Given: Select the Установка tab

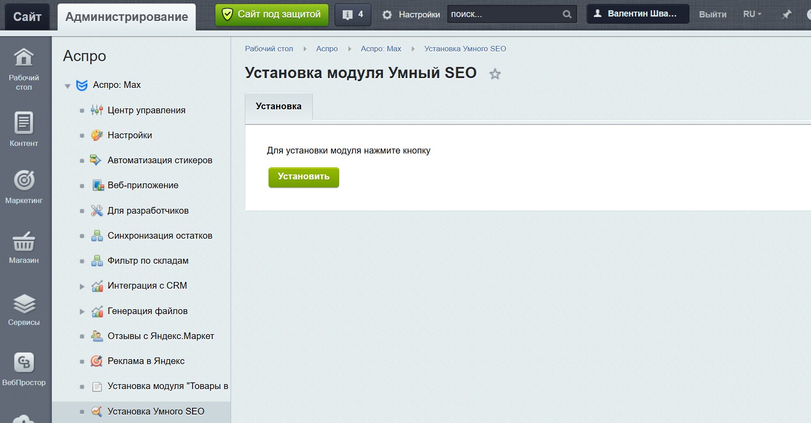Looking at the screenshot, I should tap(278, 106).
